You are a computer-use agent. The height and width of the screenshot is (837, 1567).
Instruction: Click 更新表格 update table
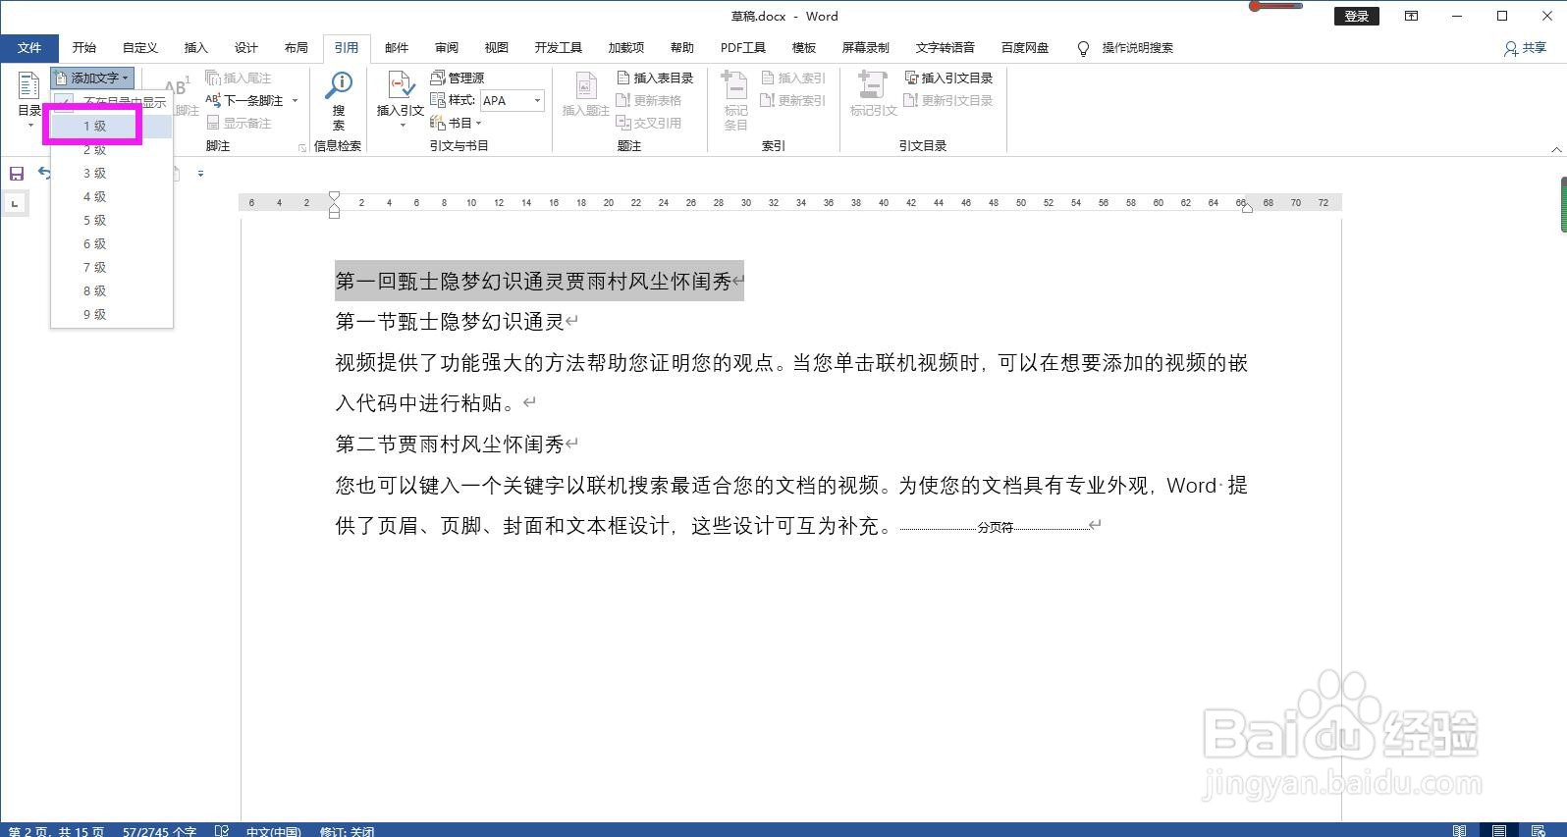tap(648, 100)
